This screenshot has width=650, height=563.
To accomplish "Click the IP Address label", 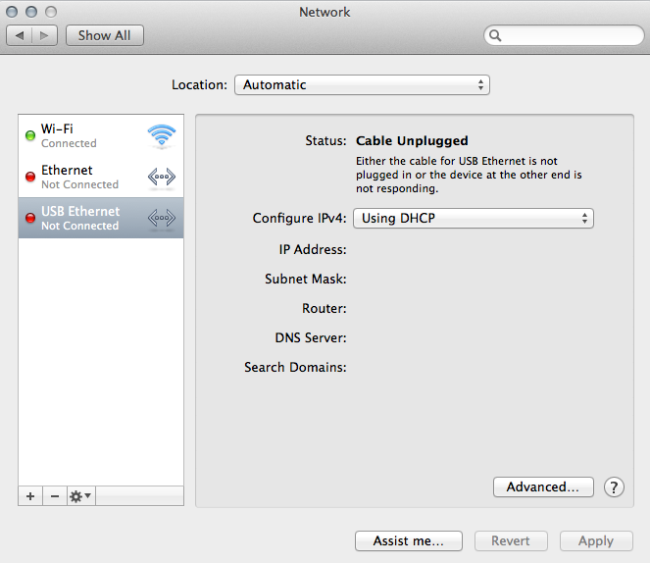I will (313, 249).
